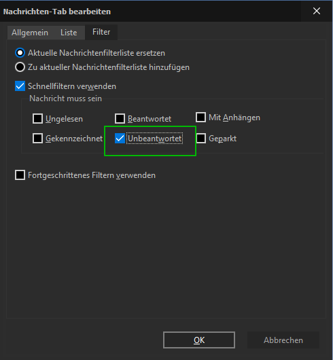Enable 'Fortgeschrittenes Filtern verwenden' checkbox

pyautogui.click(x=20, y=175)
